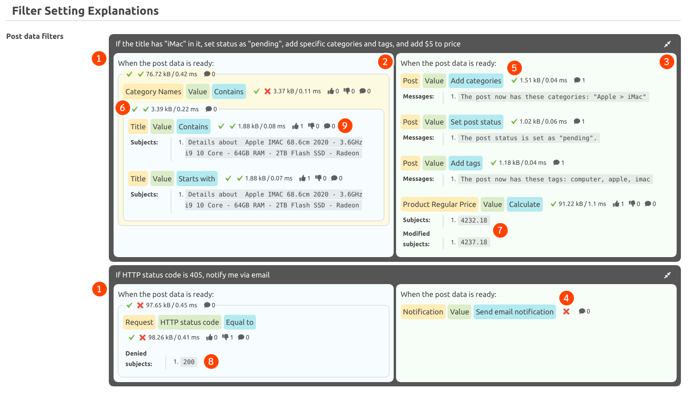Click the Equal to tag
The image size is (688, 393).
(x=240, y=322)
